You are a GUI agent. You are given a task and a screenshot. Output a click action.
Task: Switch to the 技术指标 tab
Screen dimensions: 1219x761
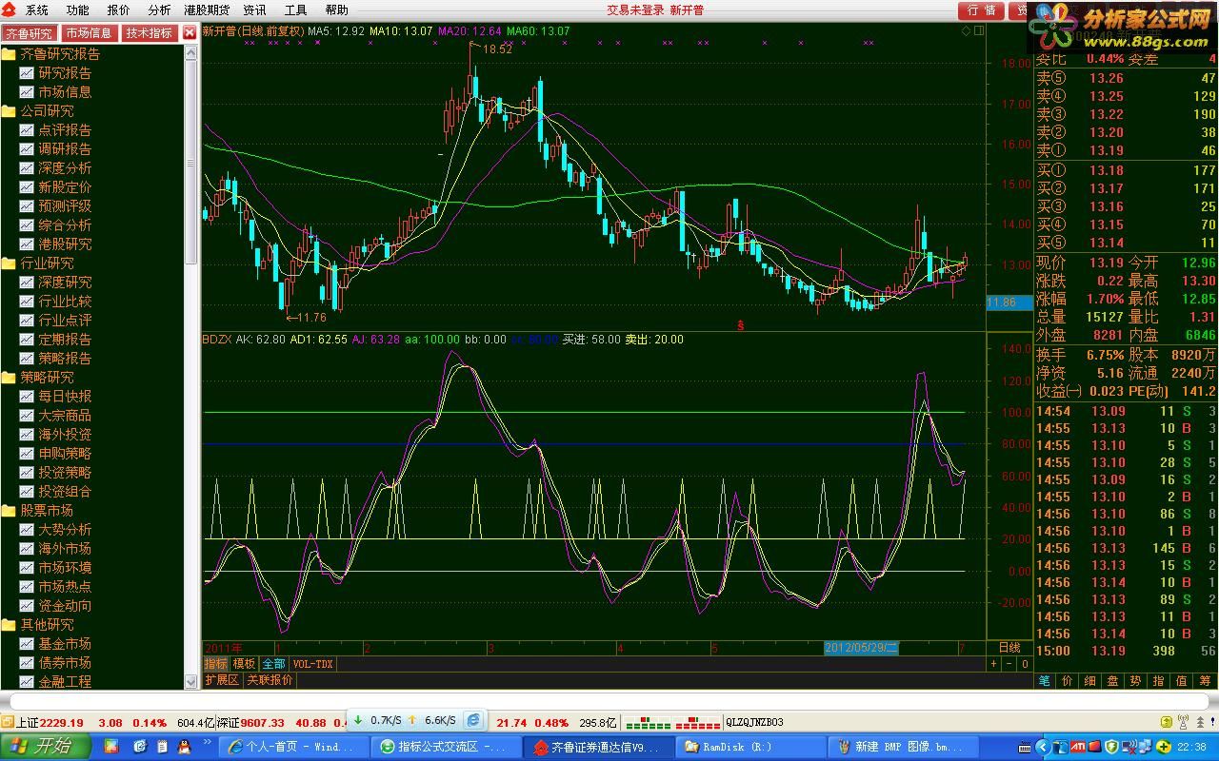point(150,33)
